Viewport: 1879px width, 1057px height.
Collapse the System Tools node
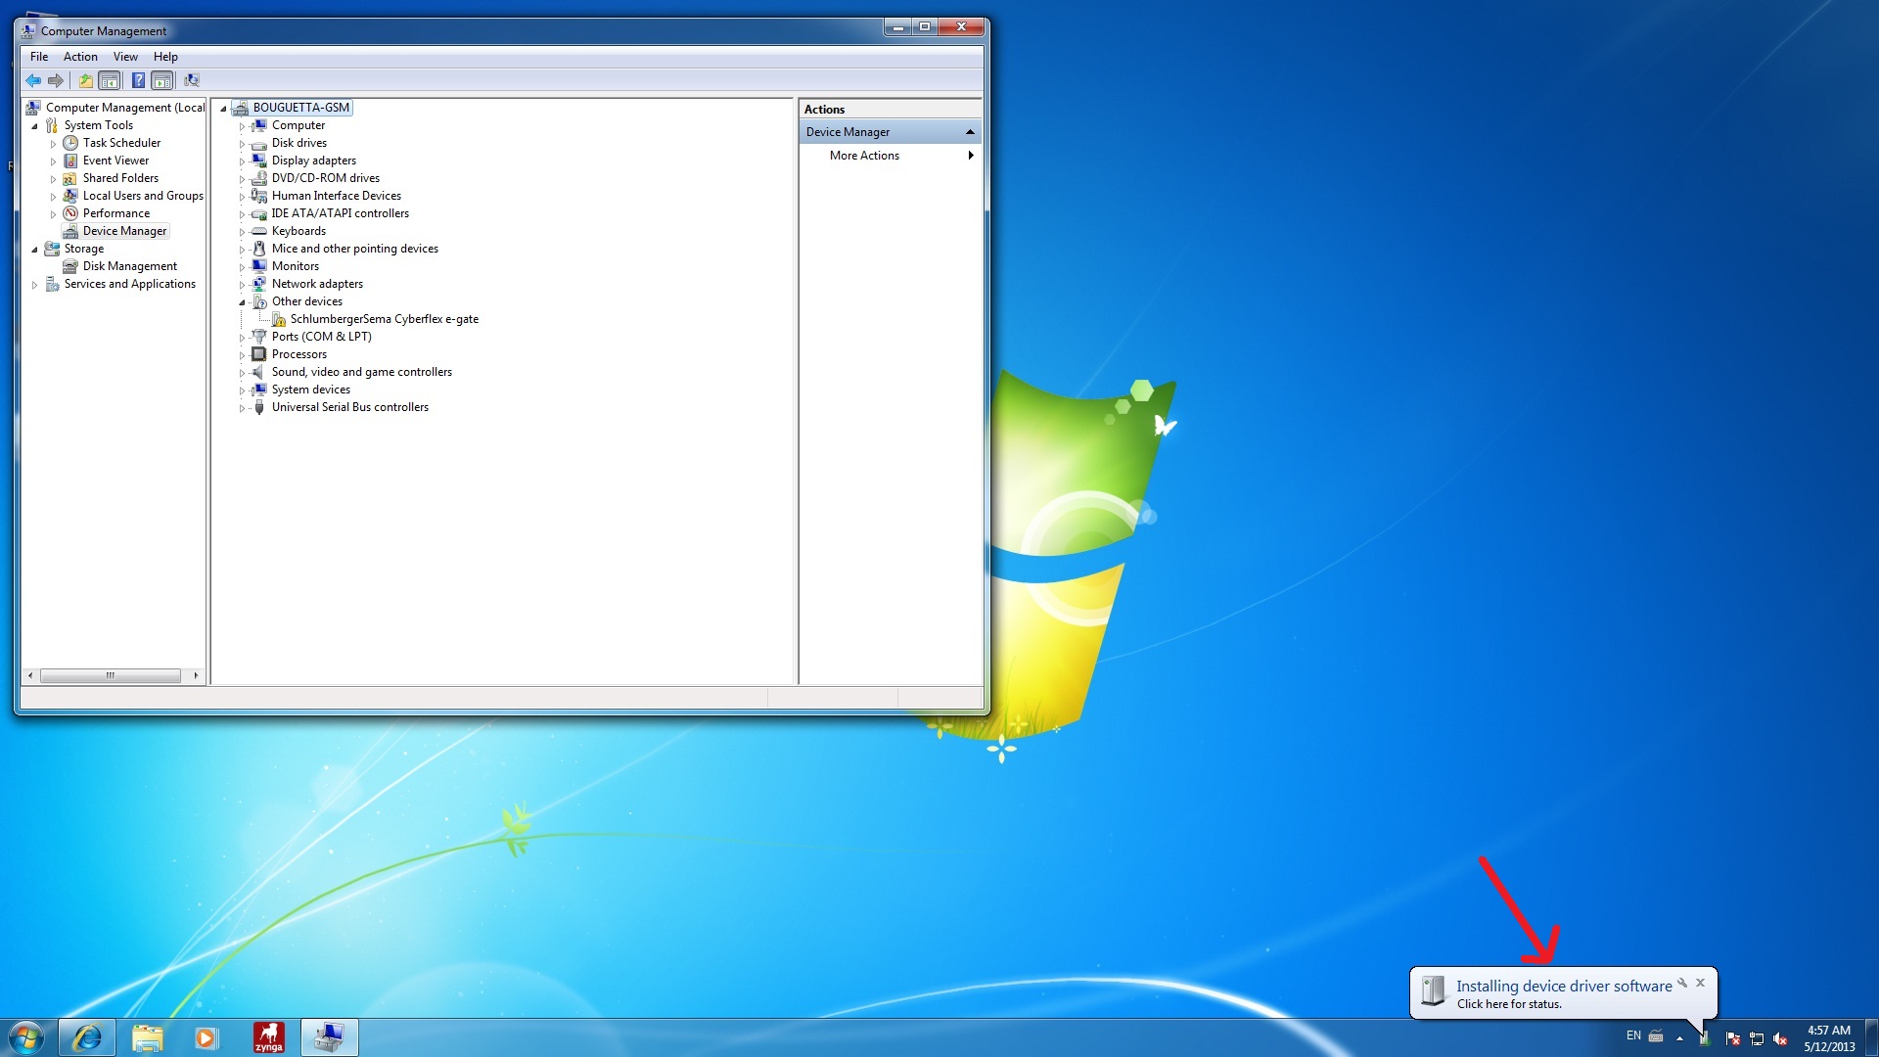[35, 126]
